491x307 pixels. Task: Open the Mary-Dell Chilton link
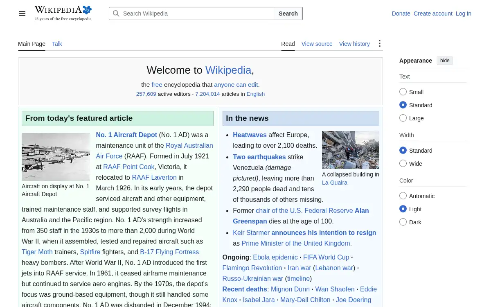[305, 300]
